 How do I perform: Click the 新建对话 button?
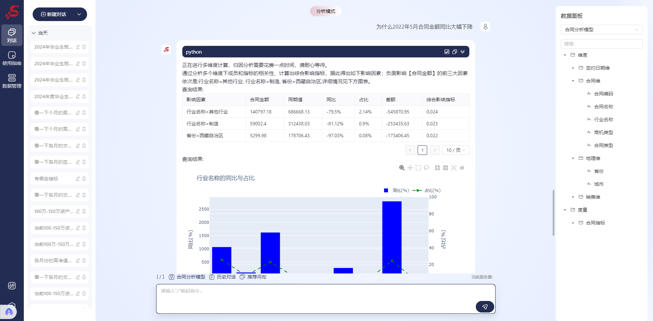[x=54, y=14]
